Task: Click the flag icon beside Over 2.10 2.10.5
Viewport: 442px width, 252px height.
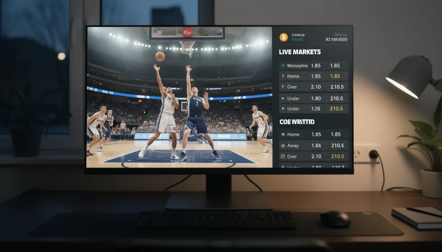Action: pos(283,87)
